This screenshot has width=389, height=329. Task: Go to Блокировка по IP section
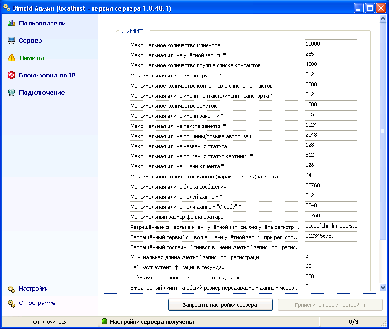click(x=47, y=75)
